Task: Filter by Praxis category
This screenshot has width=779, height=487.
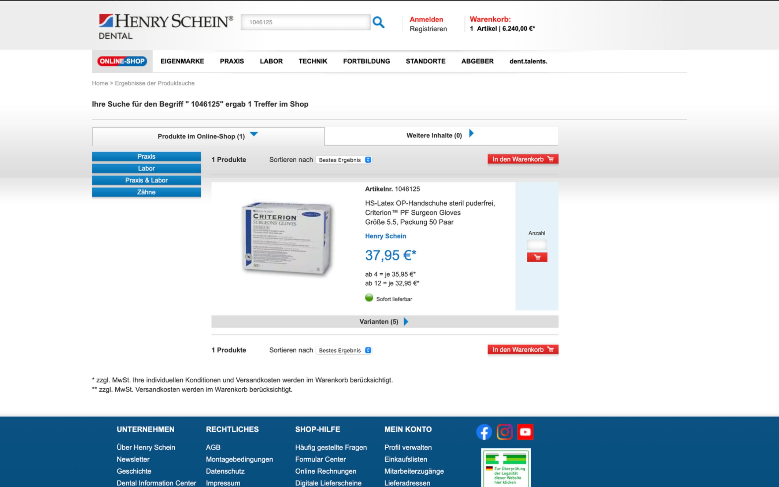Action: tap(146, 156)
